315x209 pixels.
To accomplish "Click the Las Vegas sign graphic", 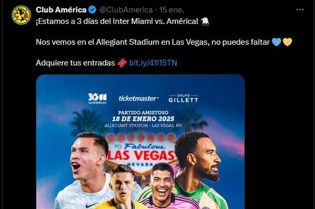I will [x=141, y=152].
